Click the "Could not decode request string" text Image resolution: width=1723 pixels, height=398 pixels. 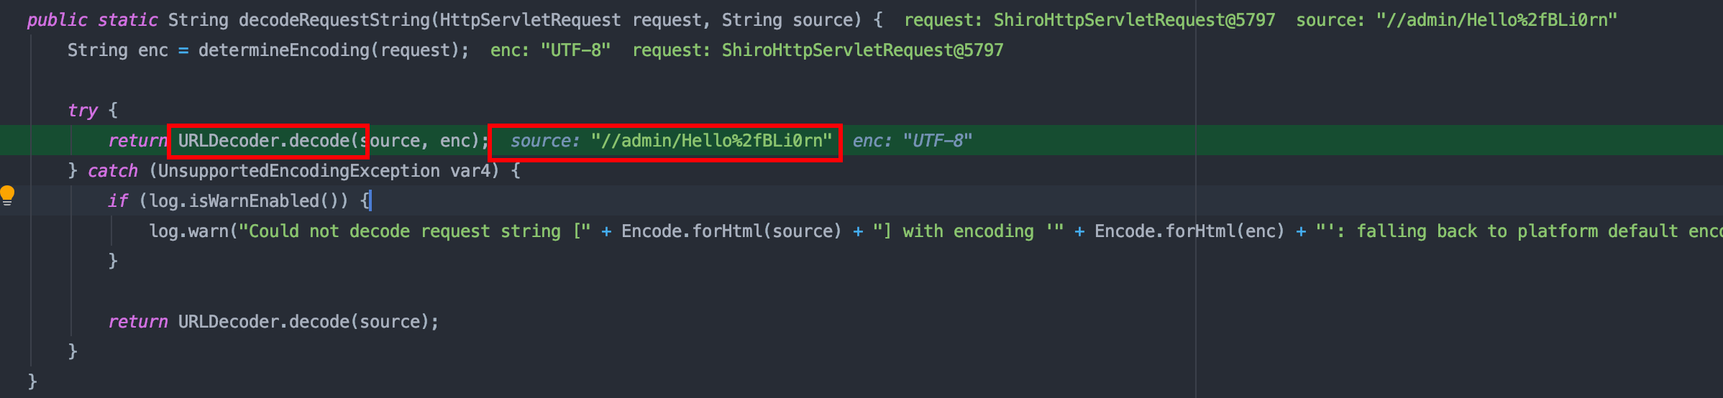(x=404, y=231)
